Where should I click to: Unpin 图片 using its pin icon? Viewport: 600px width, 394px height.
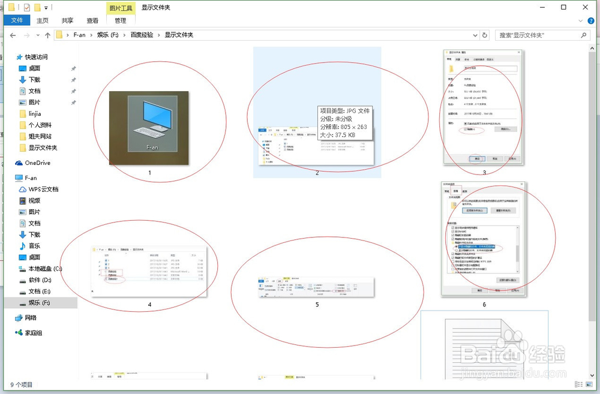(73, 102)
